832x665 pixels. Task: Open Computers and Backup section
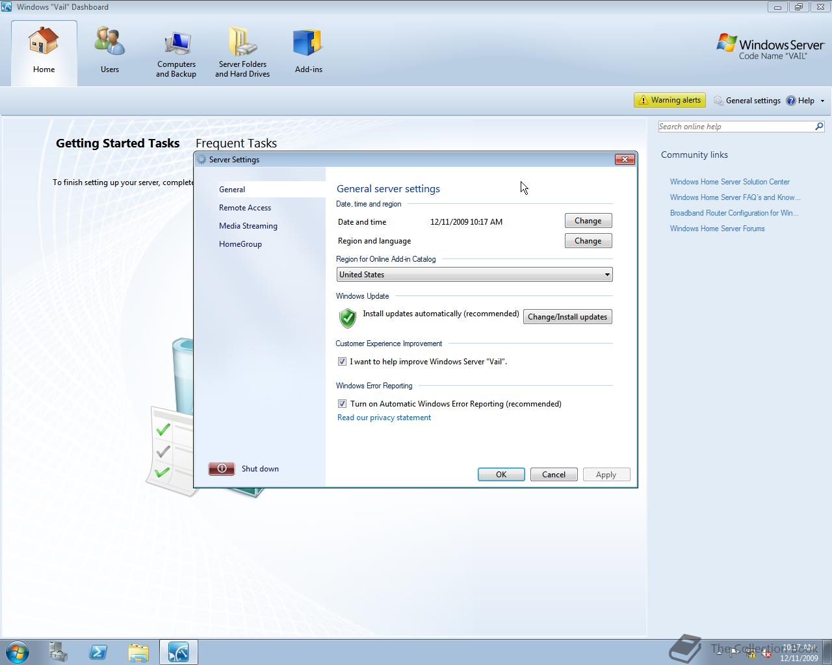176,53
